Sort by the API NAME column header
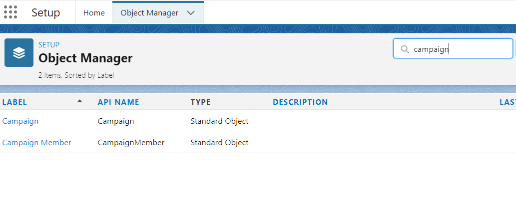Screen dimensions: 516x222 click(118, 102)
